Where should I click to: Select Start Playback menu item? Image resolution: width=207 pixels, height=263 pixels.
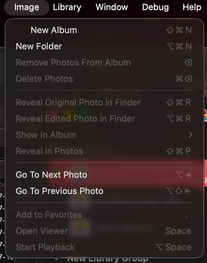pyautogui.click(x=104, y=247)
